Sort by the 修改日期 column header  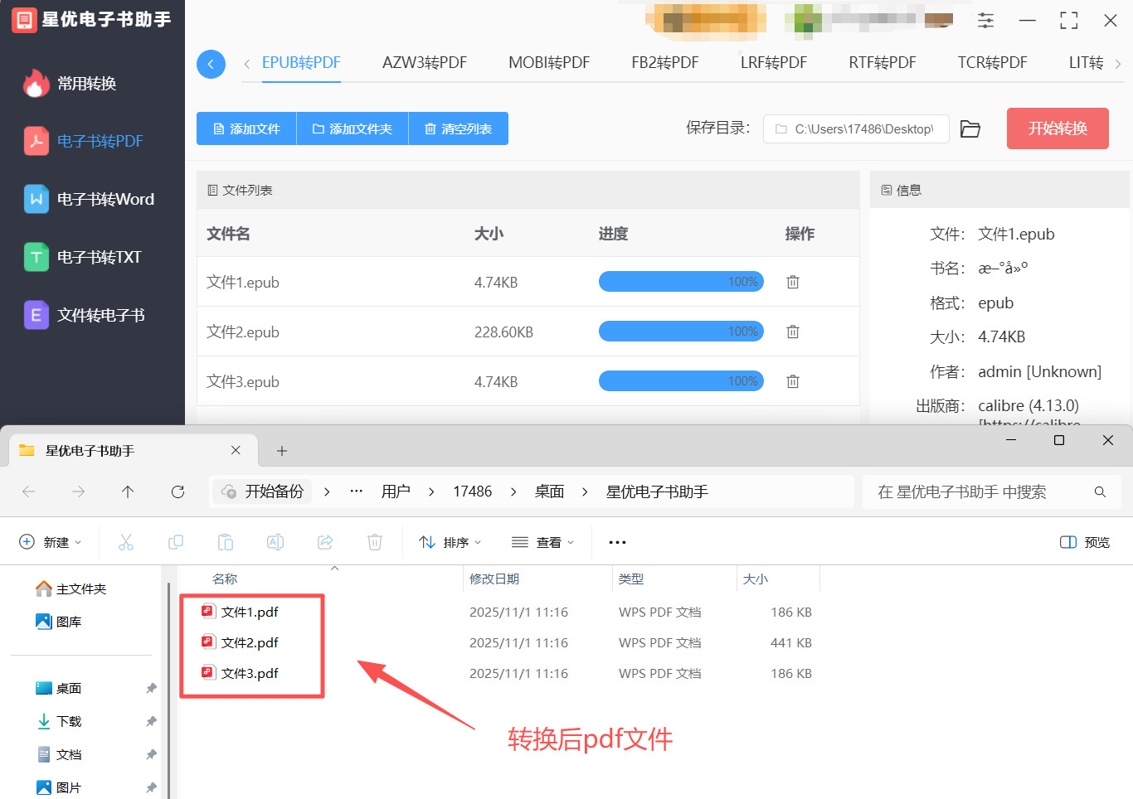point(494,579)
